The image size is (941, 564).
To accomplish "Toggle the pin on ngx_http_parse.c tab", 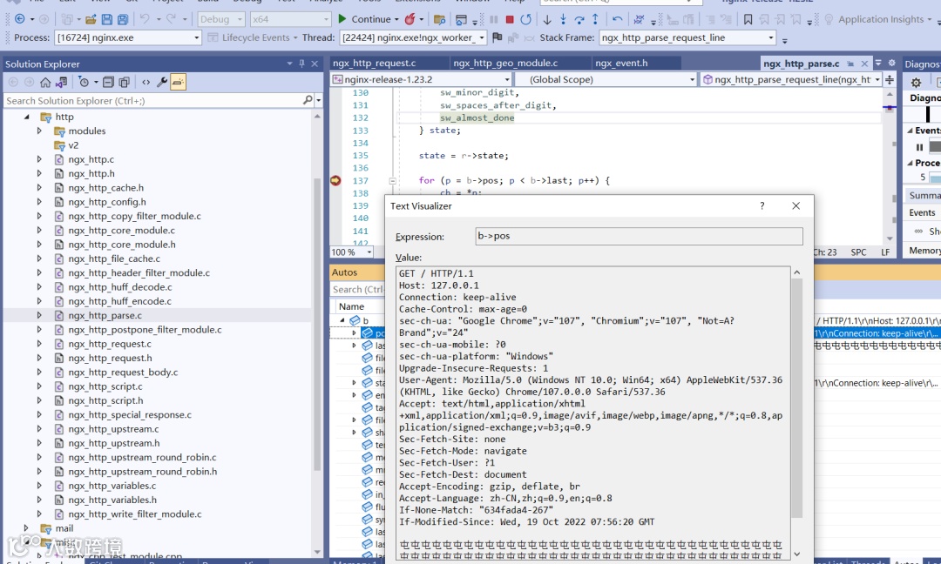I will click(x=851, y=64).
